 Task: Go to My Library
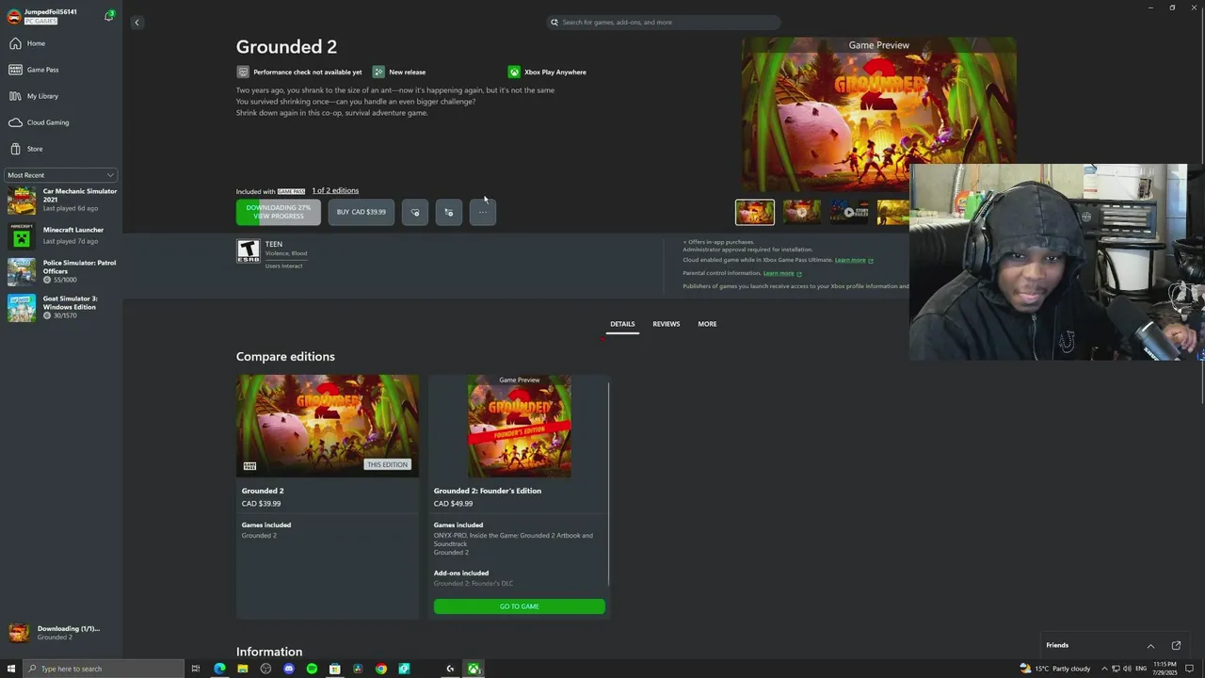point(42,96)
